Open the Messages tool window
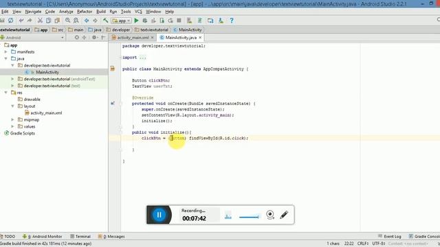Screen dimensions: 440x247 coord(111,236)
